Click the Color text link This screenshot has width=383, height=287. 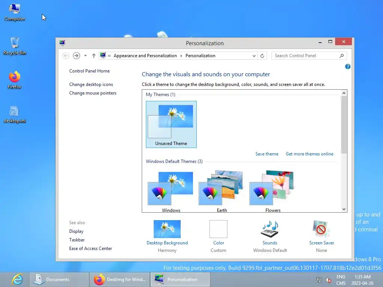click(x=218, y=243)
